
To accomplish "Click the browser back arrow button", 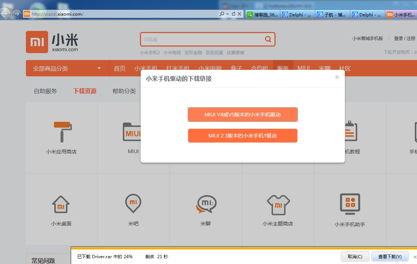I will [x=4, y=13].
